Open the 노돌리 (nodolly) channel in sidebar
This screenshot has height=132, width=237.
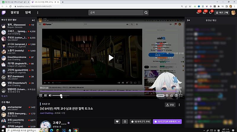coord(18,52)
